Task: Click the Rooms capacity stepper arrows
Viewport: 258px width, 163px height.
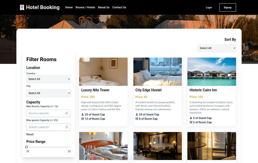Action: pos(67,113)
